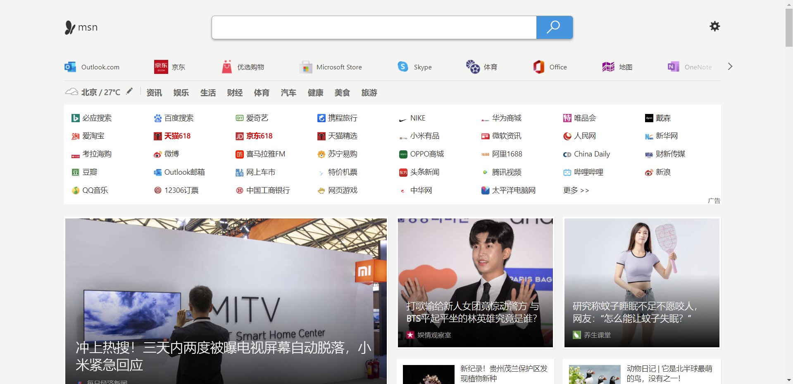The width and height of the screenshot is (793, 384).
Task: Click the scrollbar down arrow
Action: point(789,380)
